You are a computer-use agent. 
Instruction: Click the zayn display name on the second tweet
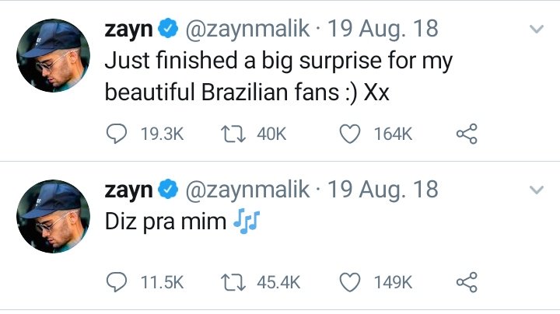(127, 189)
